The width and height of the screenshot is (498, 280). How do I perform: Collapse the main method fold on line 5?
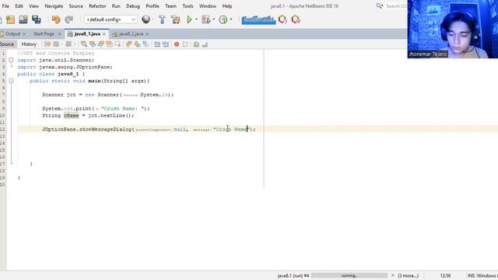point(11,81)
